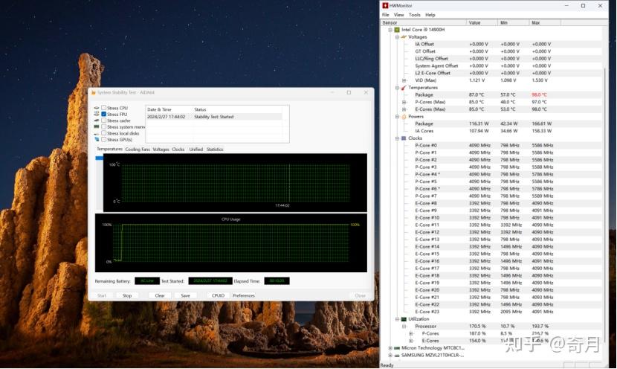Select the Stability Test Started log row
The image size is (617, 369).
tap(214, 117)
